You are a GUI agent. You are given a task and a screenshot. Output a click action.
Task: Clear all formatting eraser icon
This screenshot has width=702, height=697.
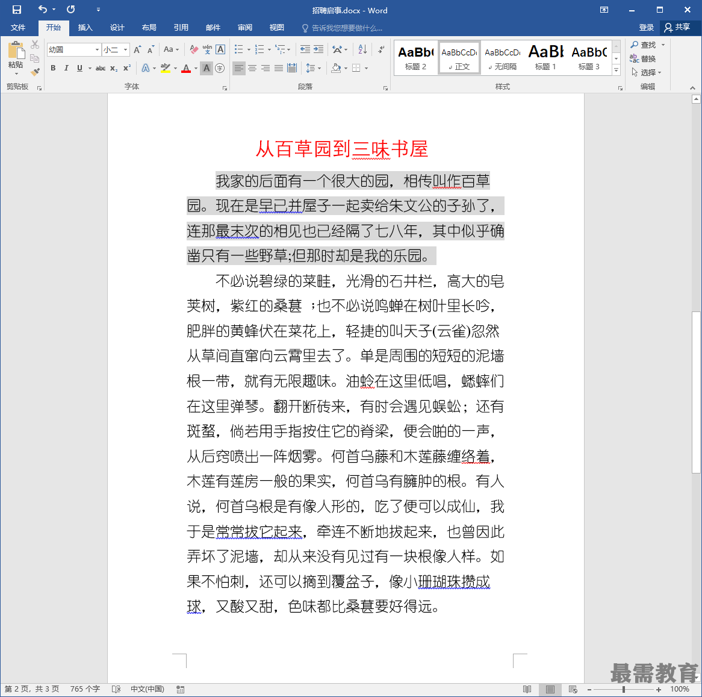[194, 49]
